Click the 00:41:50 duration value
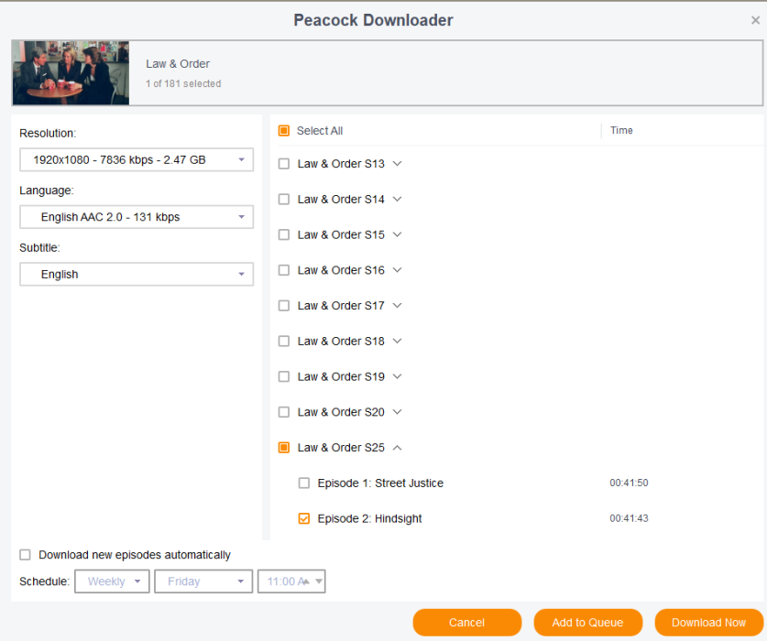The image size is (767, 641). 629,483
